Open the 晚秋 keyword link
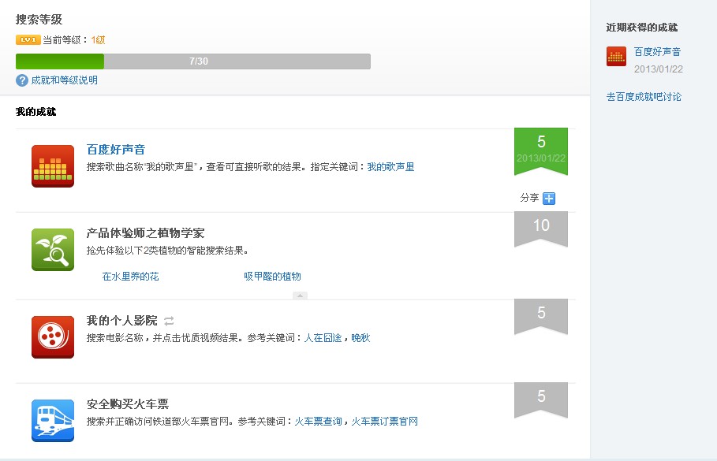Screen dimensions: 717x461 360,338
